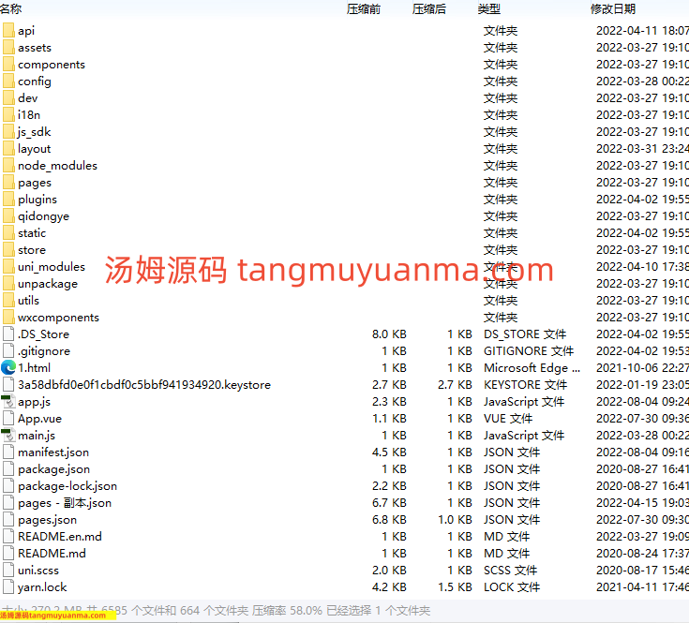Select the manifest.json file
Screen dimensions: 689x623
[53, 452]
